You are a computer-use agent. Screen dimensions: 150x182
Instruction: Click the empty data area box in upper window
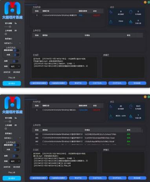tap(123, 67)
